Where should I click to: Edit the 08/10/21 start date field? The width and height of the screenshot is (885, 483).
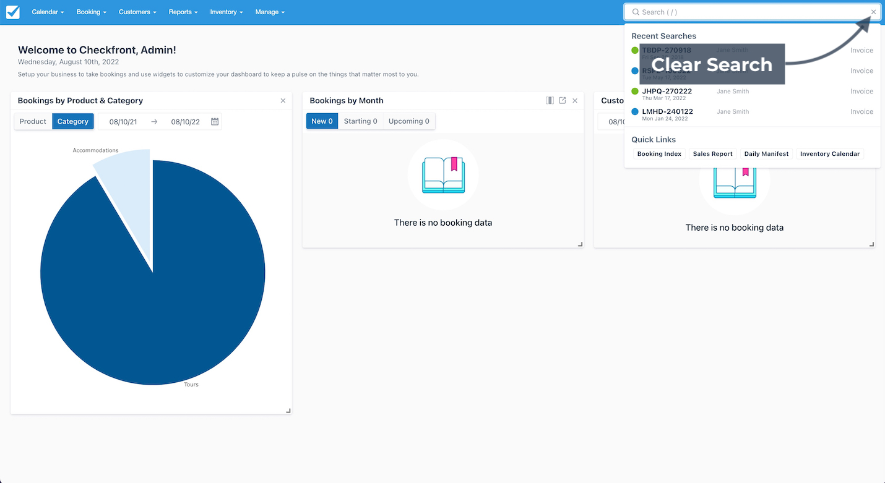pos(123,122)
